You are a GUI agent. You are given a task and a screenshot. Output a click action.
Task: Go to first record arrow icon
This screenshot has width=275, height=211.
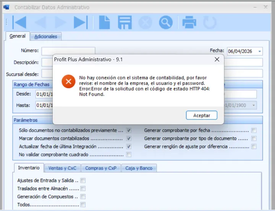coord(19,23)
